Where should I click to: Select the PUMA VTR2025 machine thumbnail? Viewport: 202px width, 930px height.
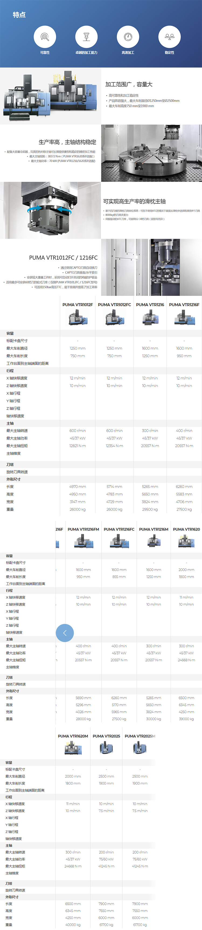[106, 748]
